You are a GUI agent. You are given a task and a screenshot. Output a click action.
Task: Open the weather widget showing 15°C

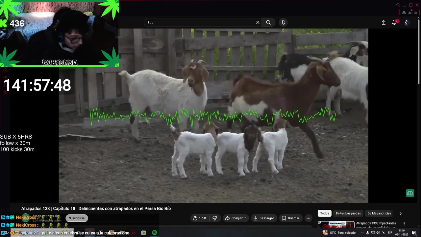(339, 233)
